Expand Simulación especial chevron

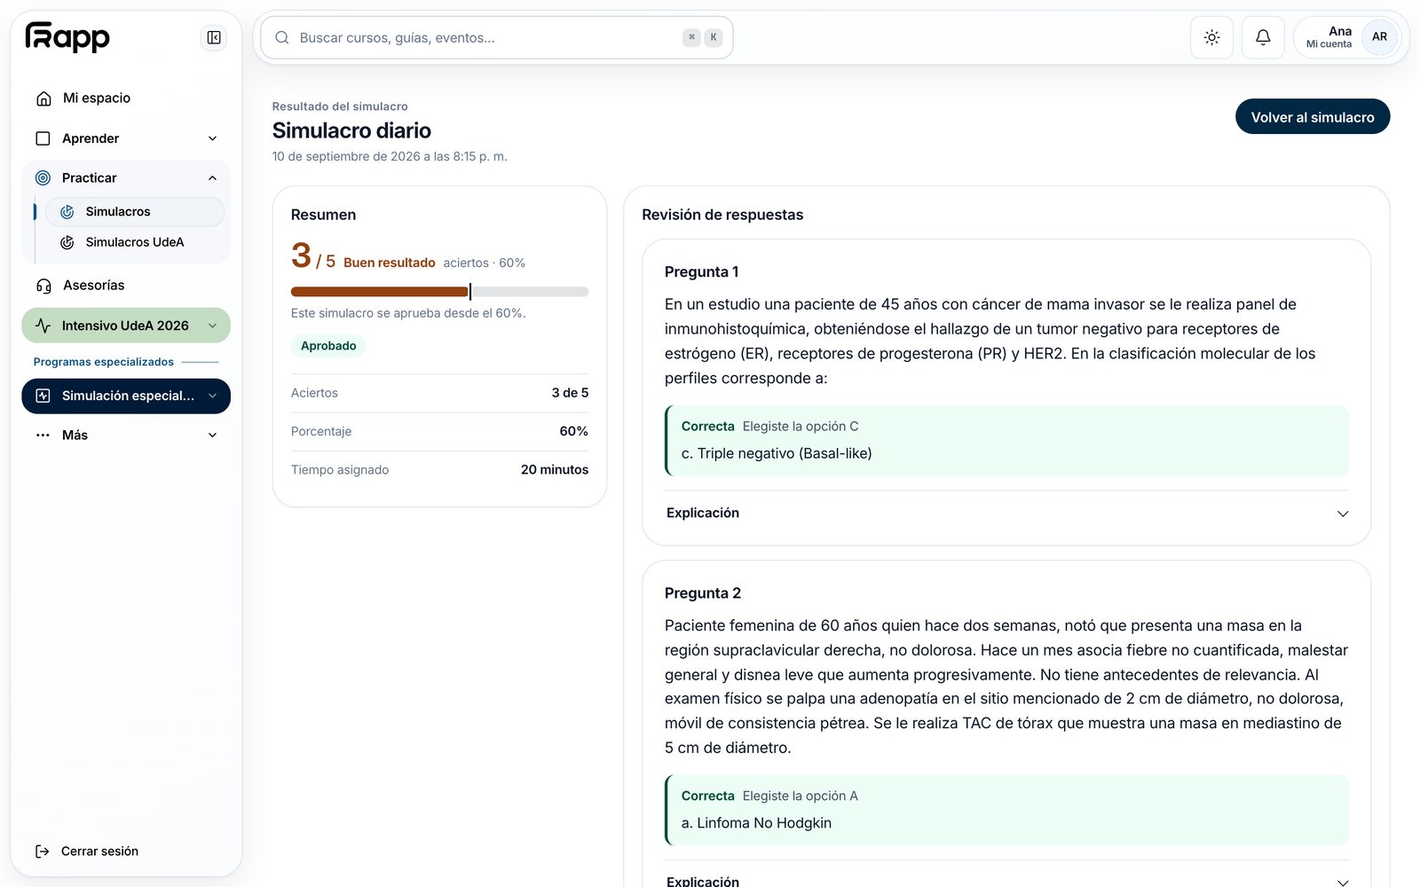[x=212, y=396]
